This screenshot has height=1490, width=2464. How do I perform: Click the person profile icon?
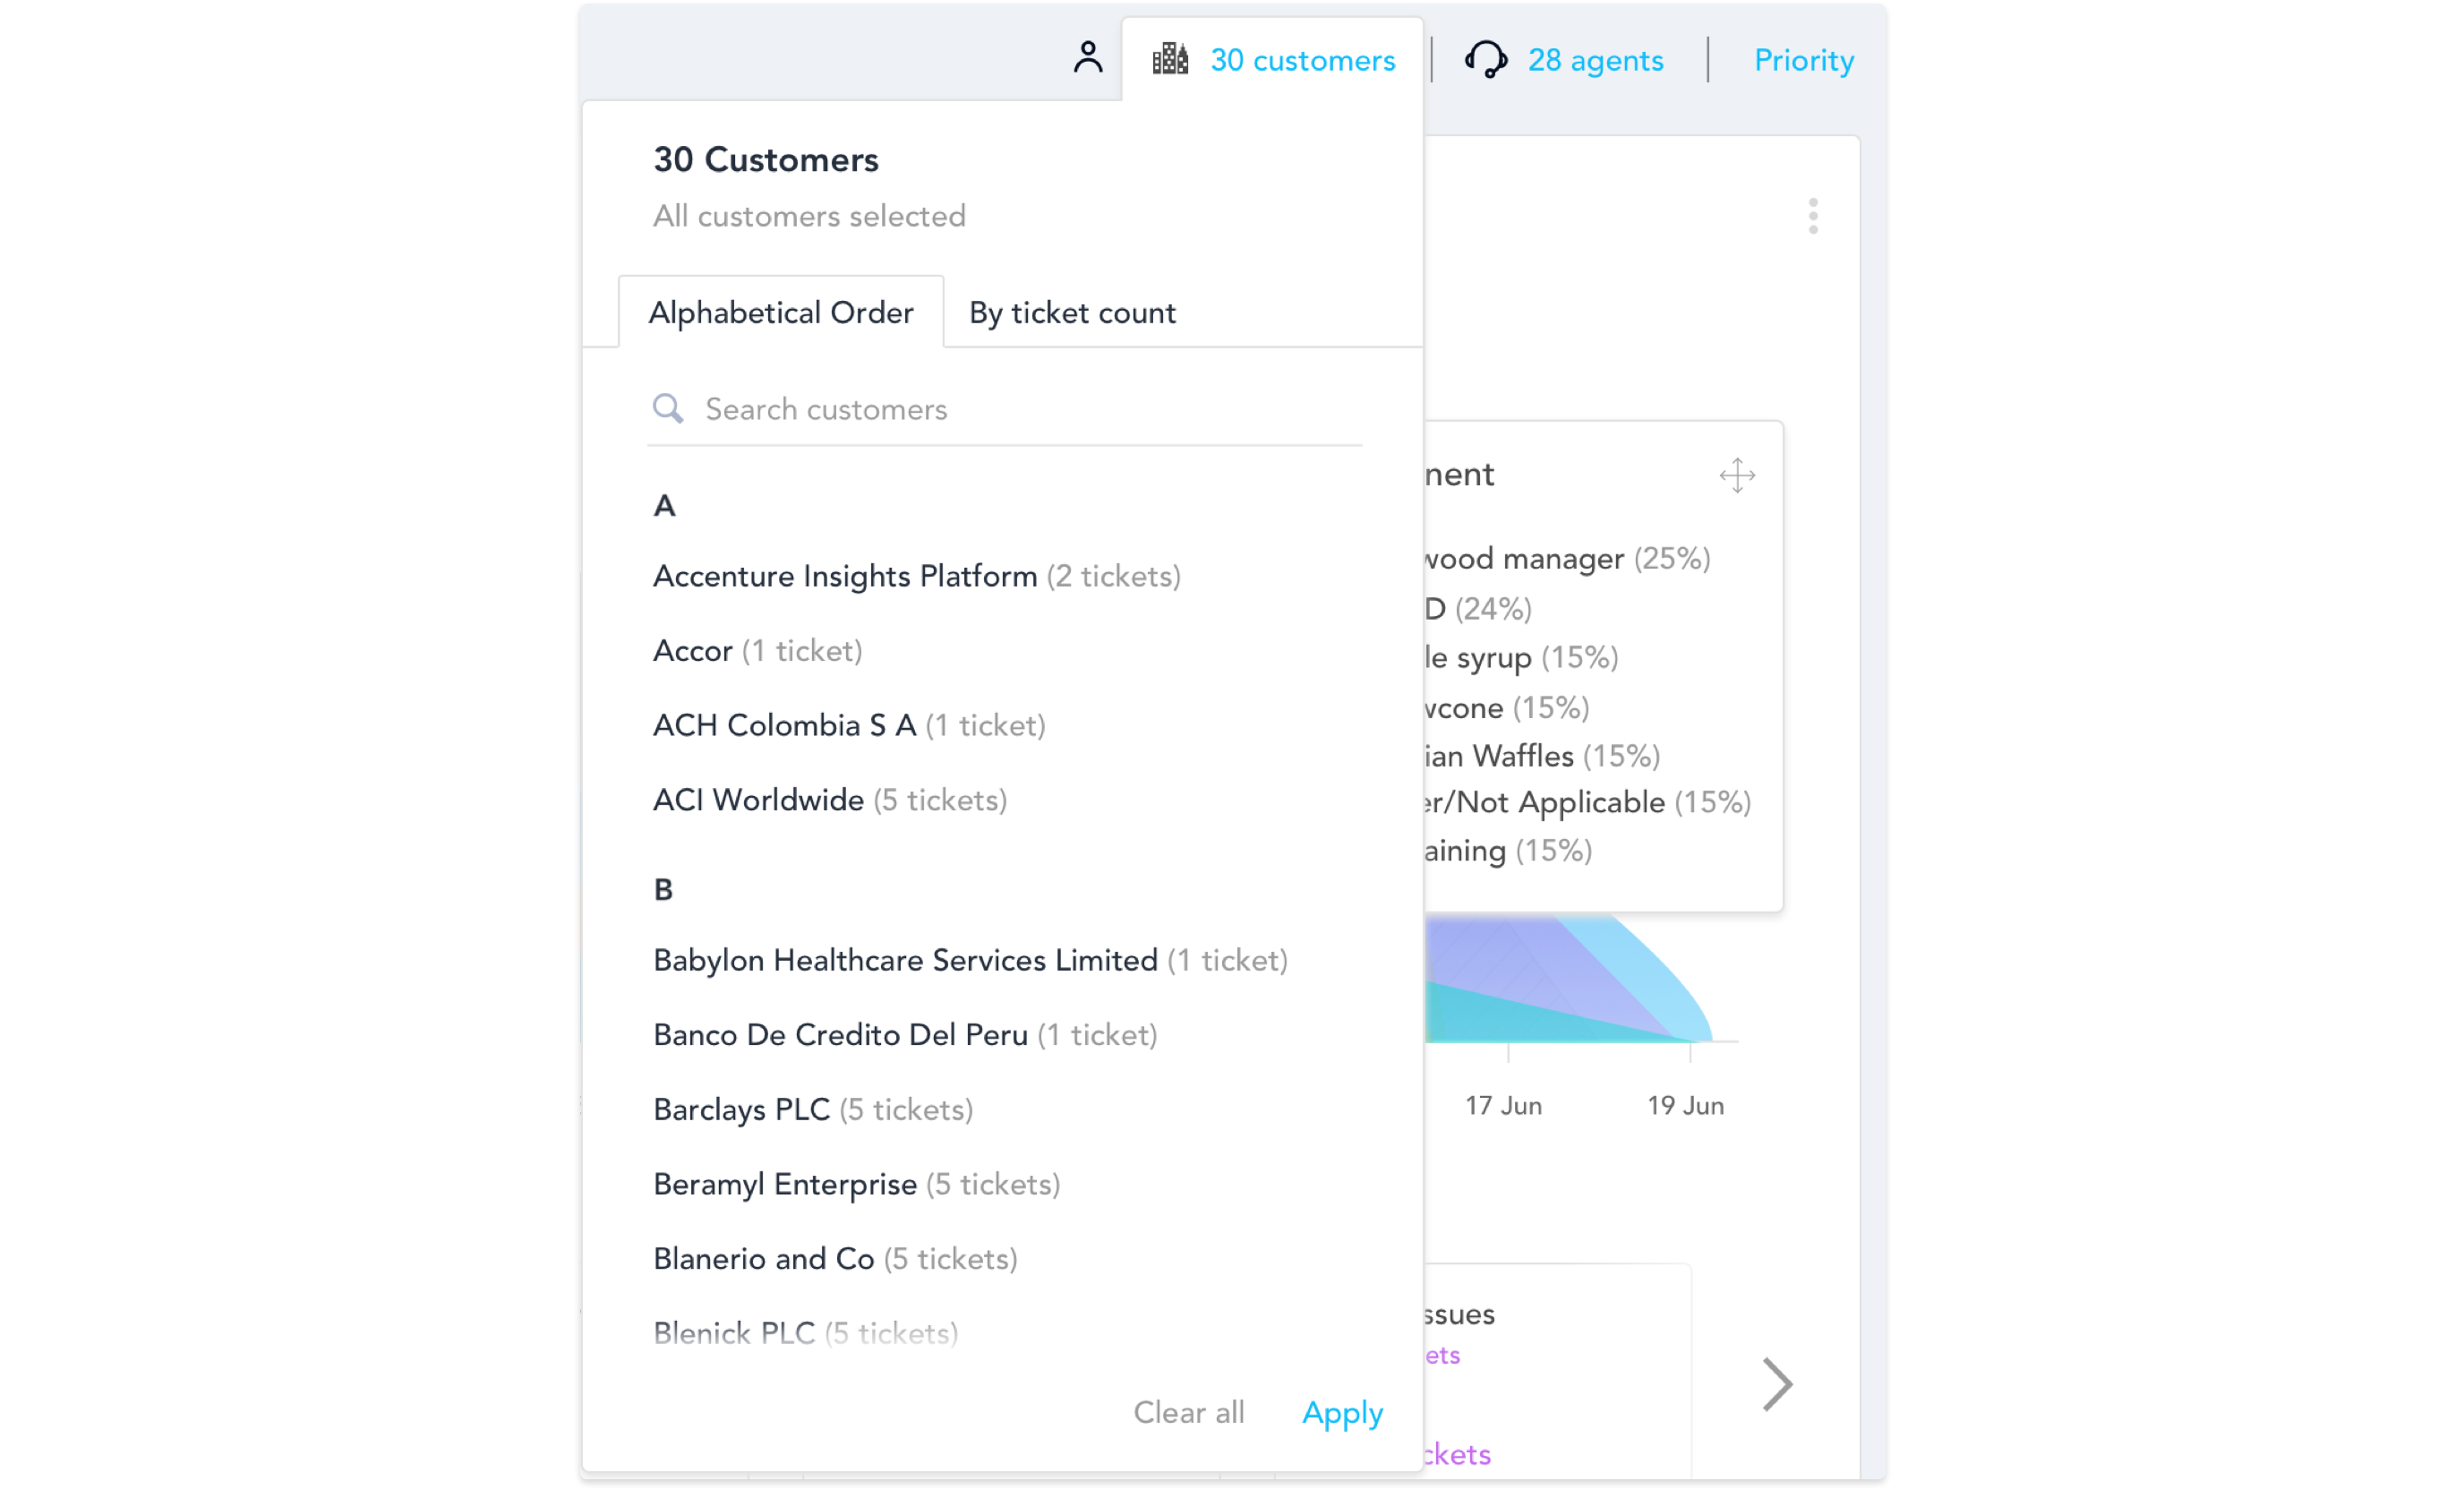click(x=1088, y=58)
